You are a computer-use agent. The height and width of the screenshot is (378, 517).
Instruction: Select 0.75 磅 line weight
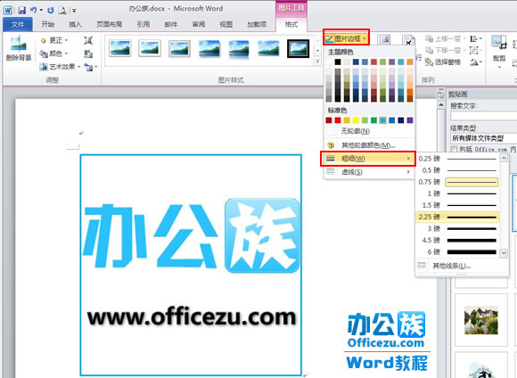pos(457,182)
